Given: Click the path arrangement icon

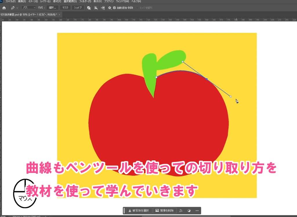Looking at the screenshot, I should (x=103, y=8).
